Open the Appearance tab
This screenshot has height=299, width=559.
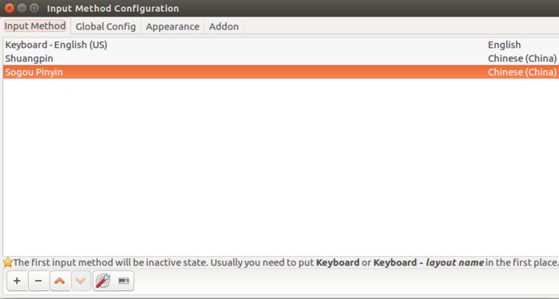(172, 26)
